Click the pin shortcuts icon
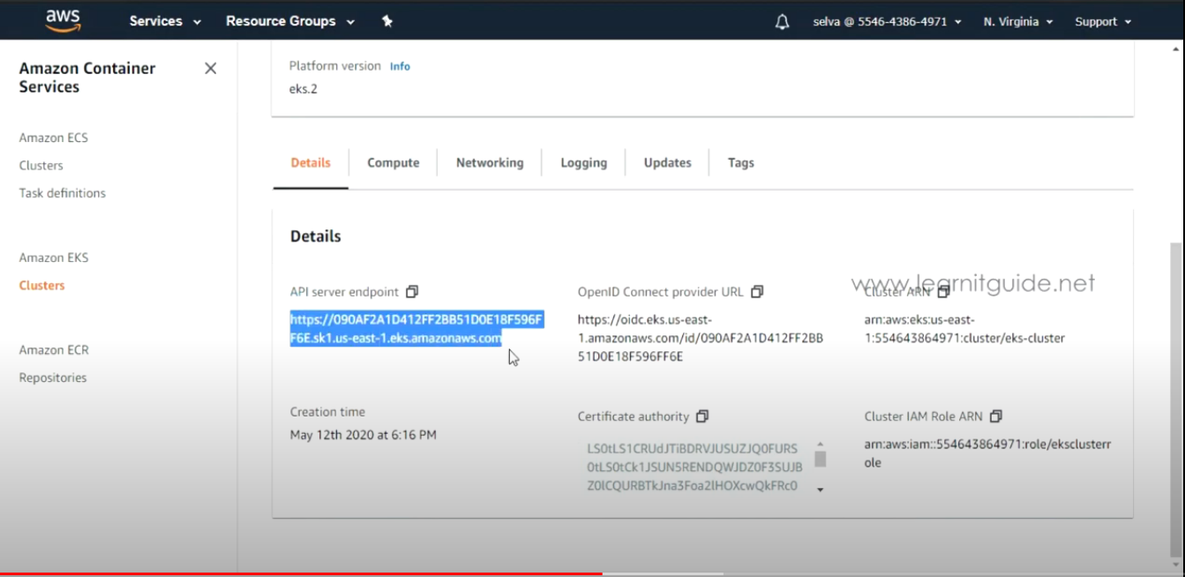 point(386,21)
